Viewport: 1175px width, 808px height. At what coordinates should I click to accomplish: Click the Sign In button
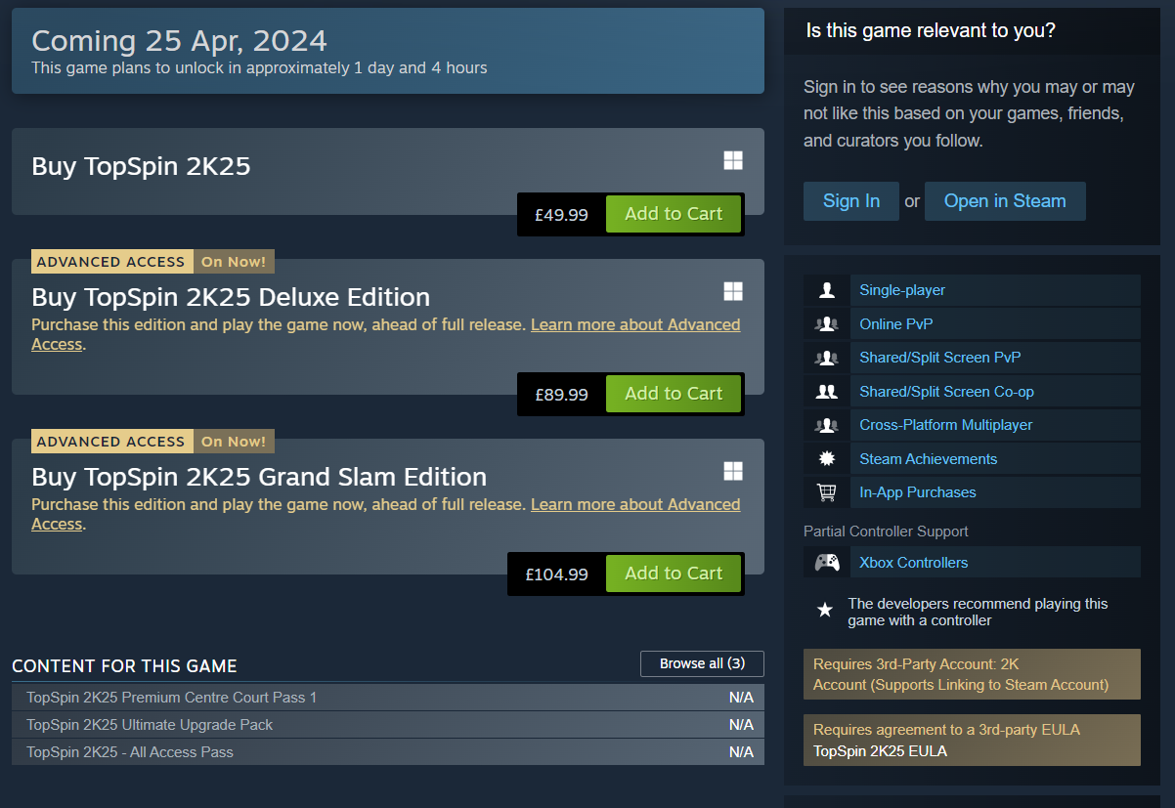point(851,201)
